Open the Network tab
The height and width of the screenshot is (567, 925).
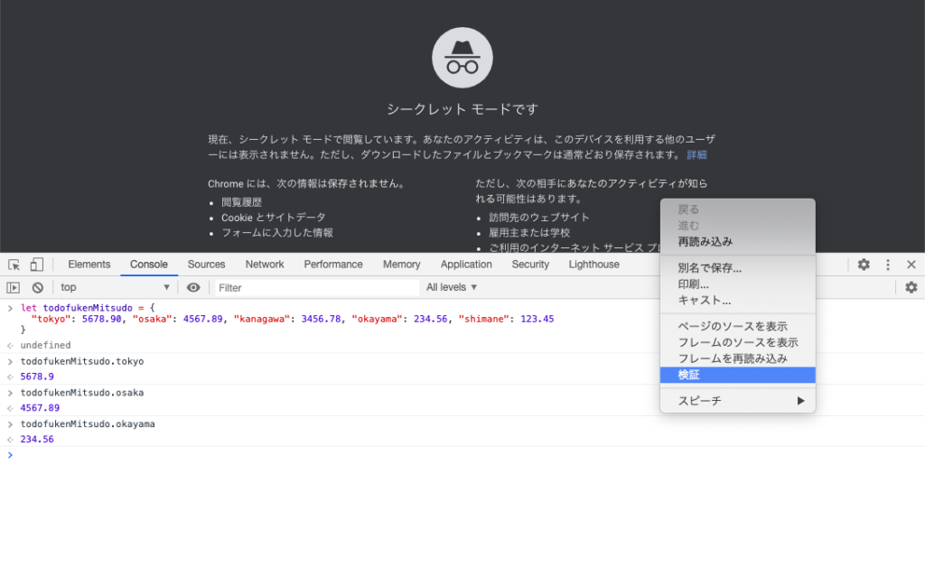265,265
